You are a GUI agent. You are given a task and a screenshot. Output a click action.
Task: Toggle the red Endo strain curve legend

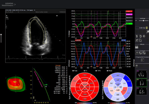(129, 11)
